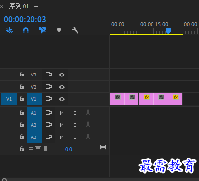The height and width of the screenshot is (181, 199).
Task: Lock the V2 track
Action: tap(22, 86)
